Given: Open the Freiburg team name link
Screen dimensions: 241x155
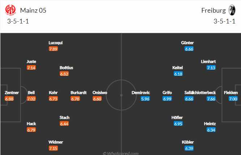Looking at the screenshot, I should 213,10.
